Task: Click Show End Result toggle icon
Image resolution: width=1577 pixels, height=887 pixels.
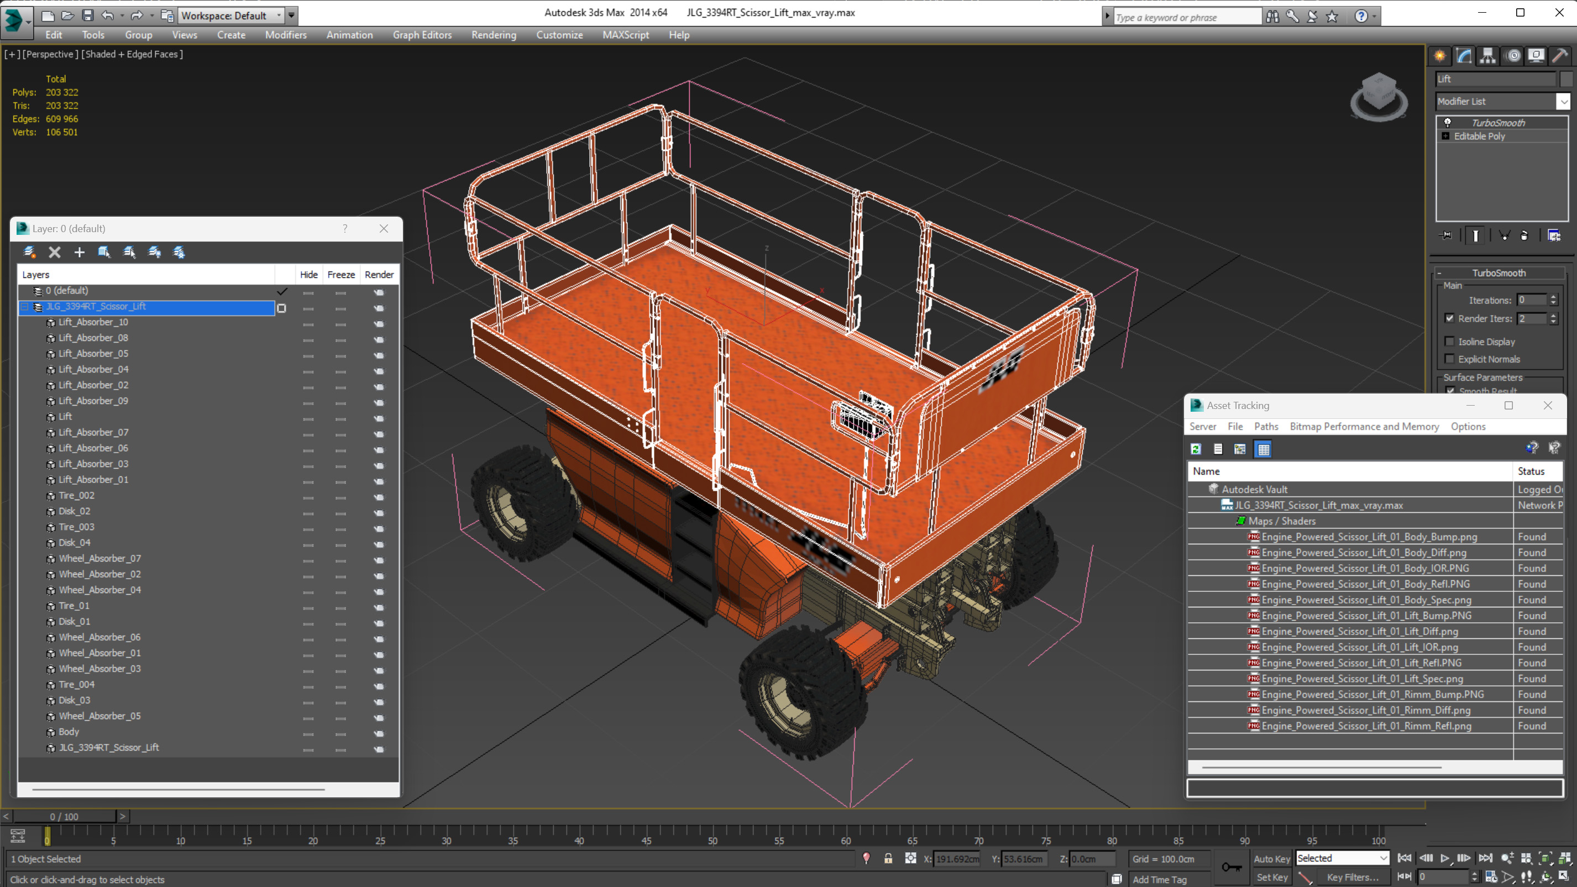Action: tap(1476, 235)
